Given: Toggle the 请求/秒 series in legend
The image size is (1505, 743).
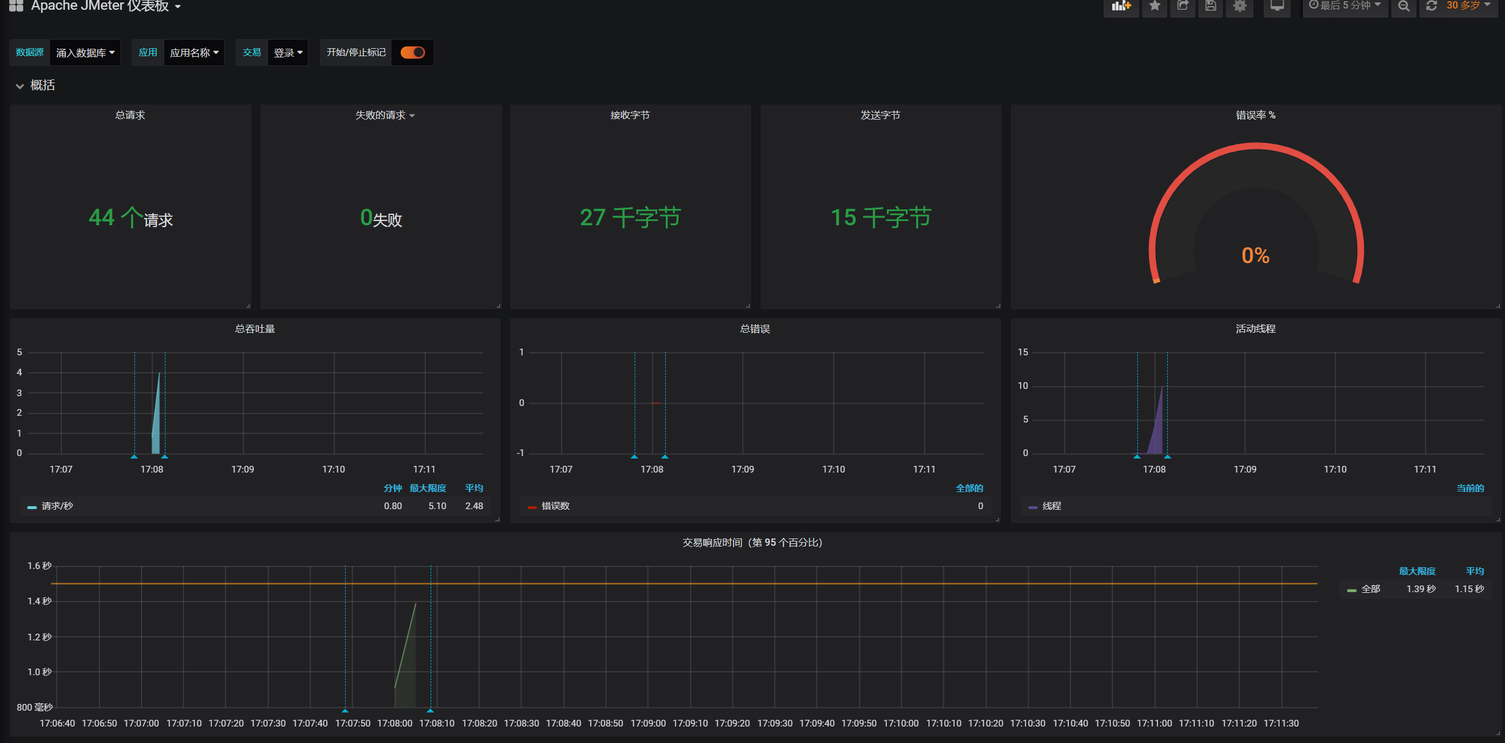Looking at the screenshot, I should pyautogui.click(x=57, y=506).
